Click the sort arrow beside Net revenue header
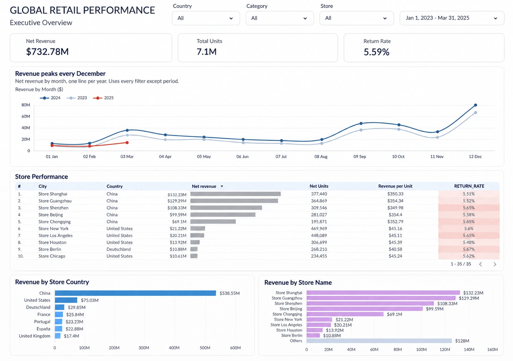Viewport: 513px width, 361px height. [222, 186]
